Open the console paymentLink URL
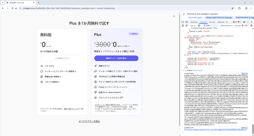 point(216,129)
